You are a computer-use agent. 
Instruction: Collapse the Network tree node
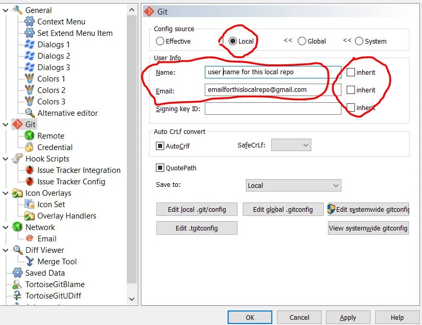click(5, 227)
